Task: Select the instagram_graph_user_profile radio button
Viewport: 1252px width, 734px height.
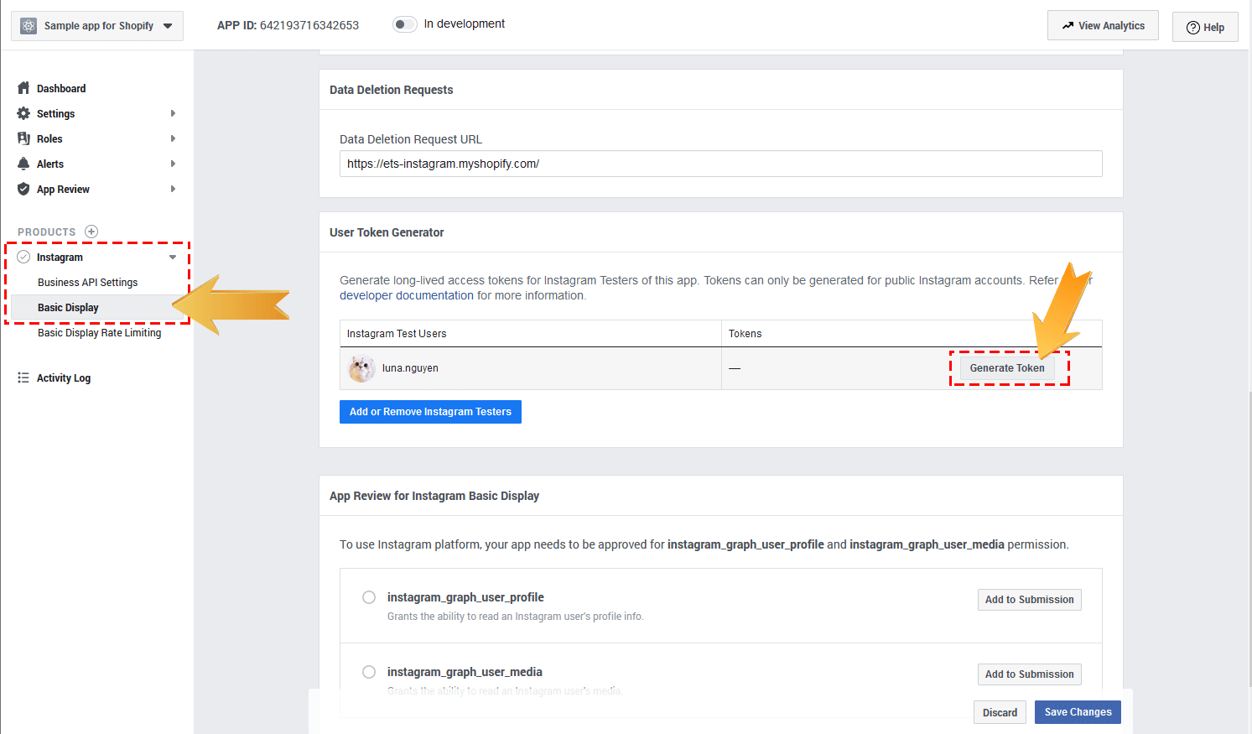Action: (369, 597)
